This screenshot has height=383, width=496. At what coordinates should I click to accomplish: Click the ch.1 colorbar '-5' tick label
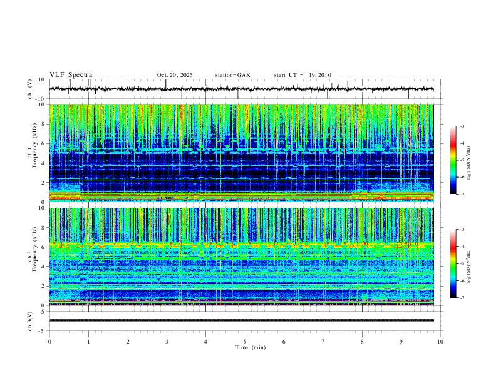coord(462,160)
